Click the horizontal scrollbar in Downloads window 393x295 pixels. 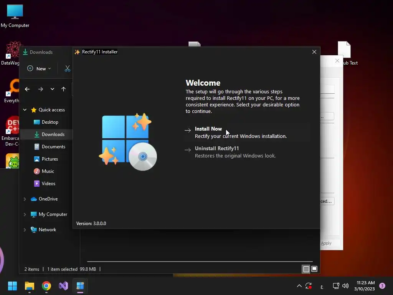(200, 261)
